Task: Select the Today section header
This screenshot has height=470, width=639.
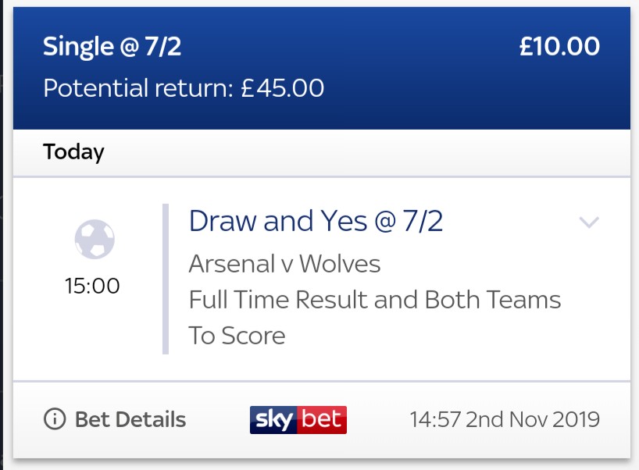Action: click(x=73, y=152)
